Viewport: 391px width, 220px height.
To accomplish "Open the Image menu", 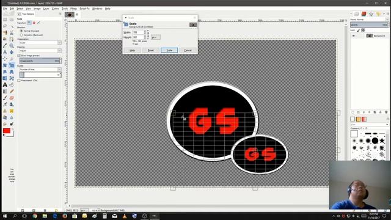I will [37, 9].
